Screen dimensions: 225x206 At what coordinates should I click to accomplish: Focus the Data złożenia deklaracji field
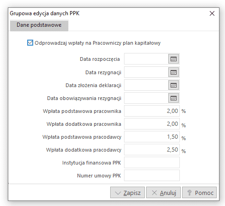146,85
